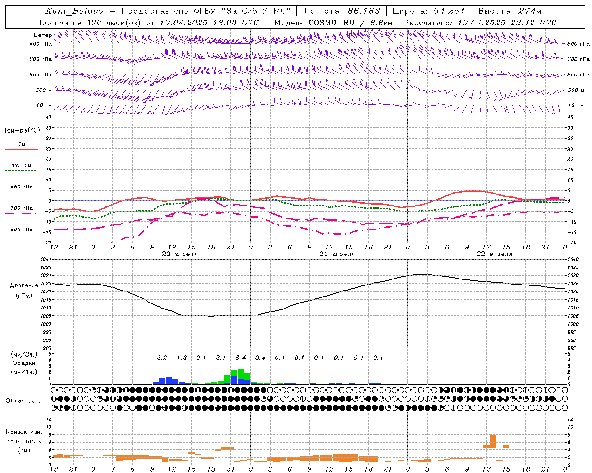
Task: Click the '(гПа)' unit under Давление
Action: pos(24,296)
